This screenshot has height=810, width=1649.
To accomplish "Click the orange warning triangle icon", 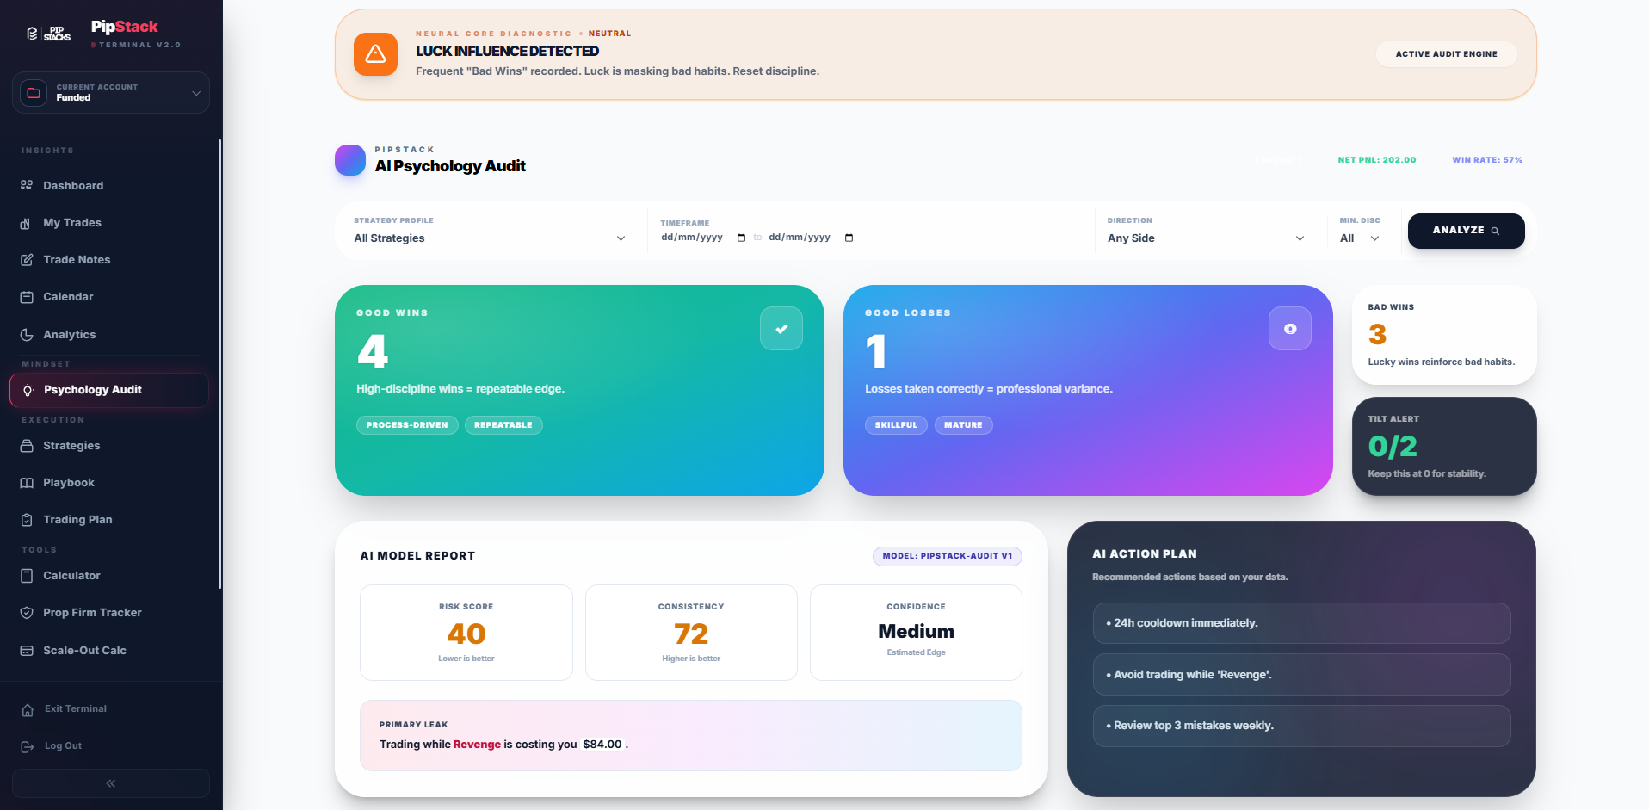I will pos(375,54).
